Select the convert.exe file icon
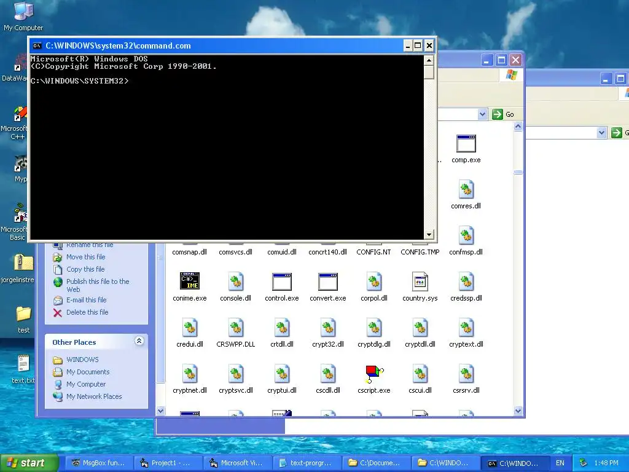 pos(328,281)
